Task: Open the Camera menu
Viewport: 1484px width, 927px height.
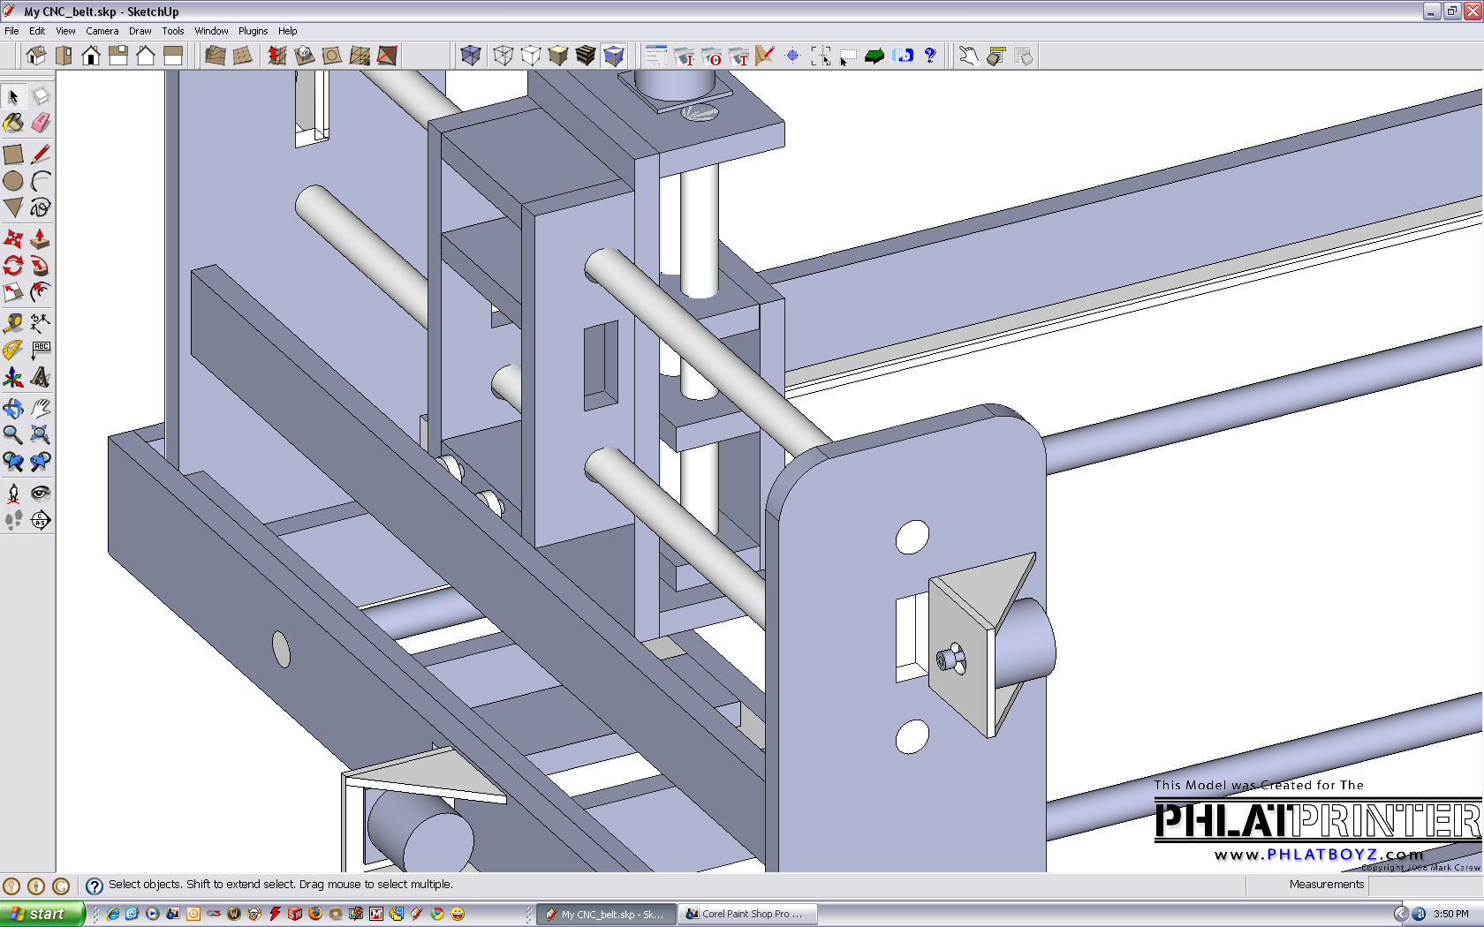Action: 102,31
